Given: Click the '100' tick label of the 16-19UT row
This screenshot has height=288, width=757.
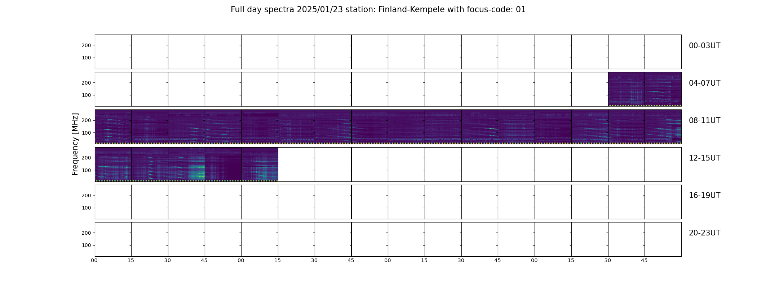Looking at the screenshot, I should pyautogui.click(x=86, y=208).
